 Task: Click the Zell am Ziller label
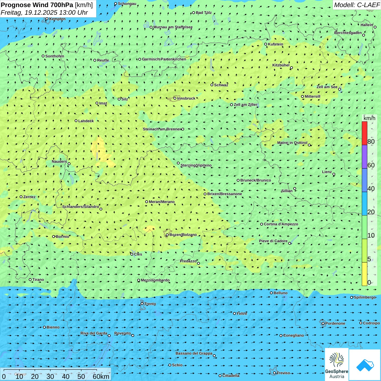click(245, 105)
